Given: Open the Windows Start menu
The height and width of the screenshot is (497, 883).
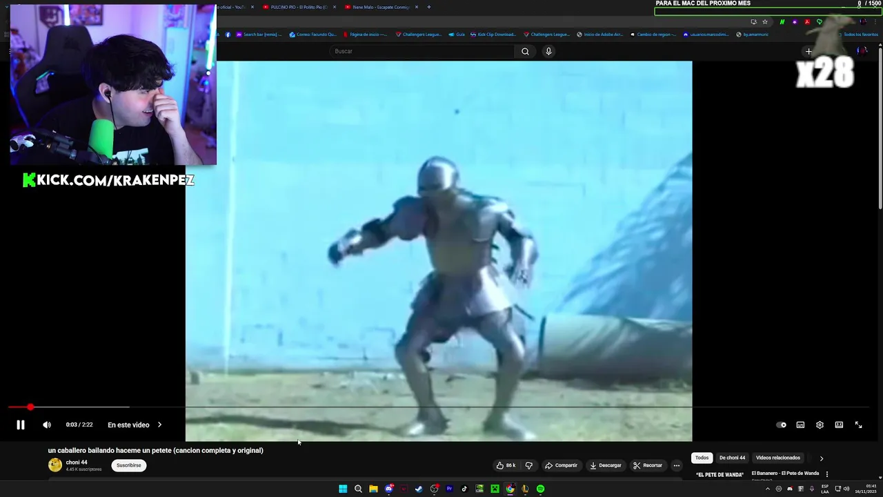Looking at the screenshot, I should (x=343, y=489).
